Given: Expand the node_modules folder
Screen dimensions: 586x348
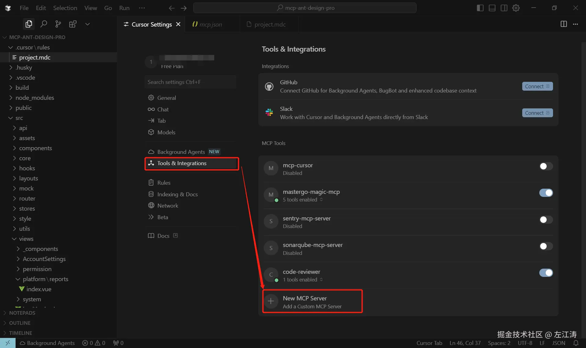Looking at the screenshot, I should tap(34, 98).
